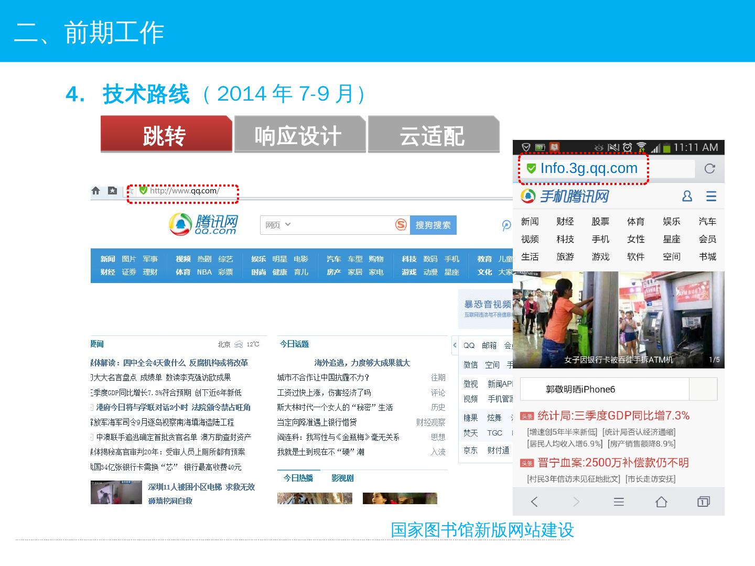Click the weather icon next to 北京
755x566 pixels.
[x=239, y=344]
